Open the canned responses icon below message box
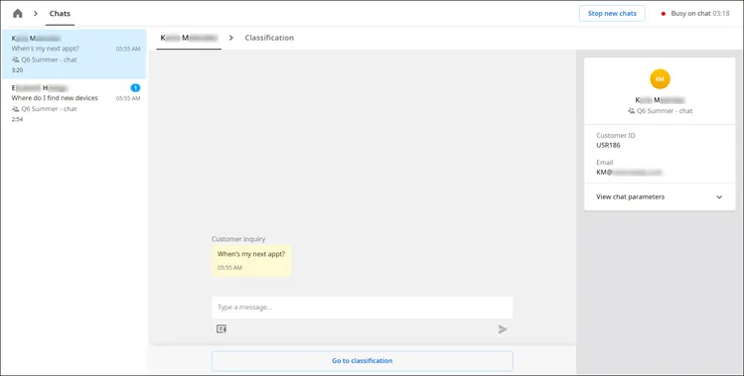Screen dimensions: 744x376 tap(222, 329)
